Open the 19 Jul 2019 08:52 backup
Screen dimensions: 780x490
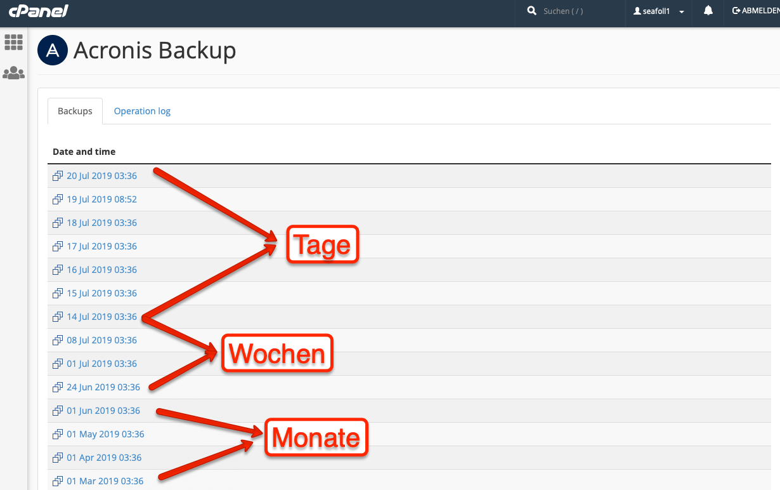pyautogui.click(x=101, y=199)
